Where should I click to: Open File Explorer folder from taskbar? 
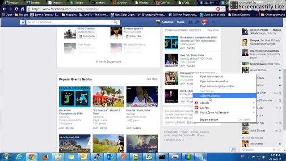pyautogui.click(x=58, y=157)
